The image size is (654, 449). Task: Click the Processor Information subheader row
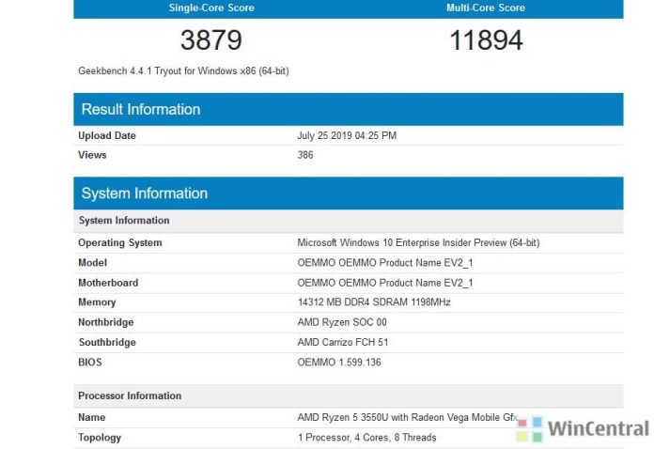point(349,396)
